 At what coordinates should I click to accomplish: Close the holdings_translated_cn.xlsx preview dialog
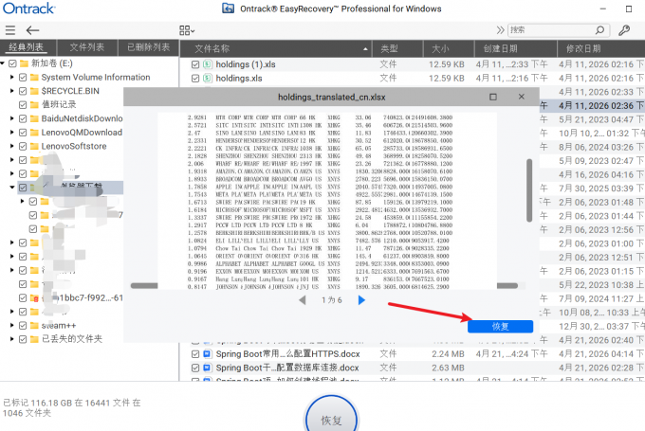[522, 97]
